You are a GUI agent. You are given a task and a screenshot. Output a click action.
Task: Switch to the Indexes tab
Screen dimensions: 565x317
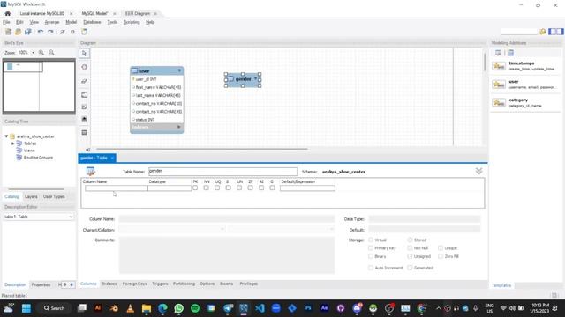click(109, 284)
